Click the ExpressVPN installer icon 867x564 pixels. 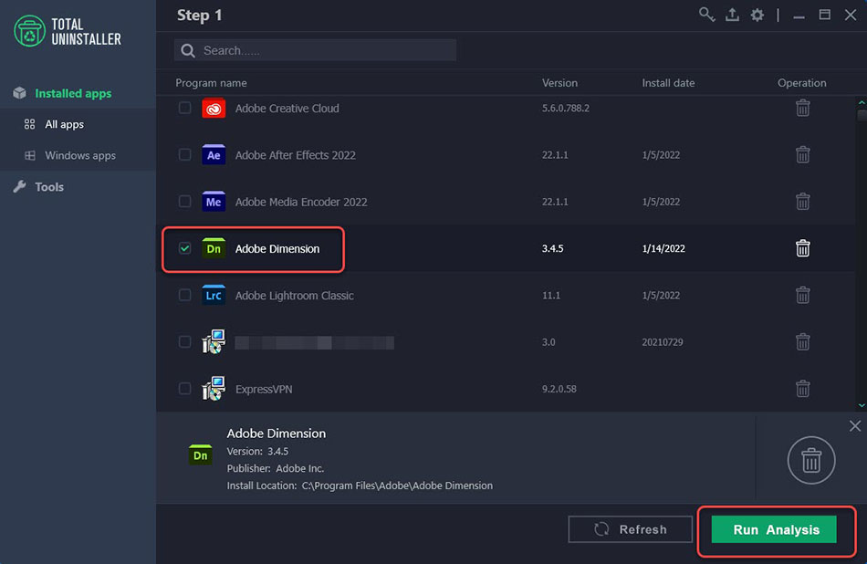(x=214, y=389)
